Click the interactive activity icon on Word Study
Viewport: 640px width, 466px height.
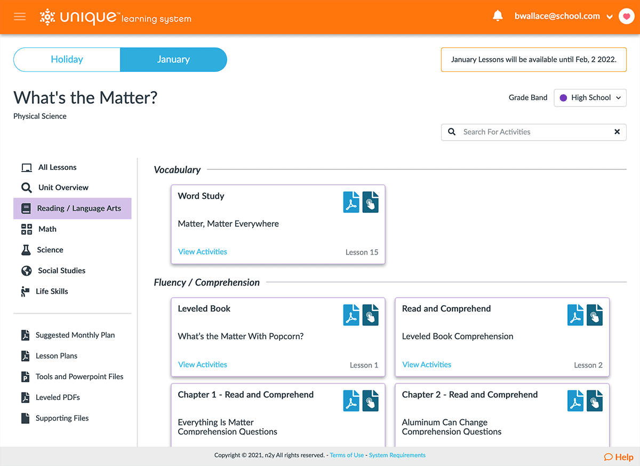(x=370, y=202)
